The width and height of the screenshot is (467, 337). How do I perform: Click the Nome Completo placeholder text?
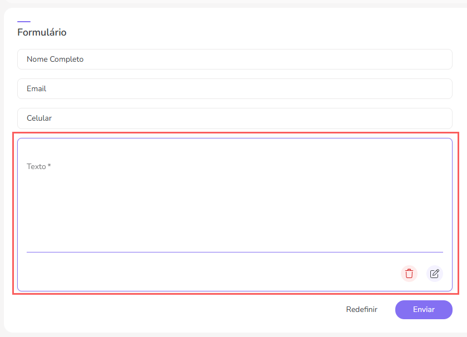(55, 60)
